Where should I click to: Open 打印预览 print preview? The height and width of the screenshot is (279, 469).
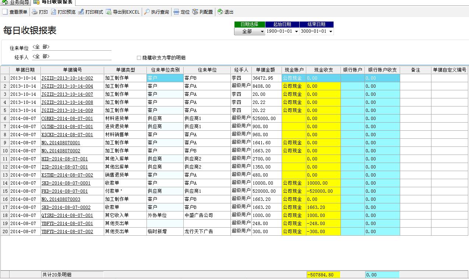pyautogui.click(x=54, y=12)
